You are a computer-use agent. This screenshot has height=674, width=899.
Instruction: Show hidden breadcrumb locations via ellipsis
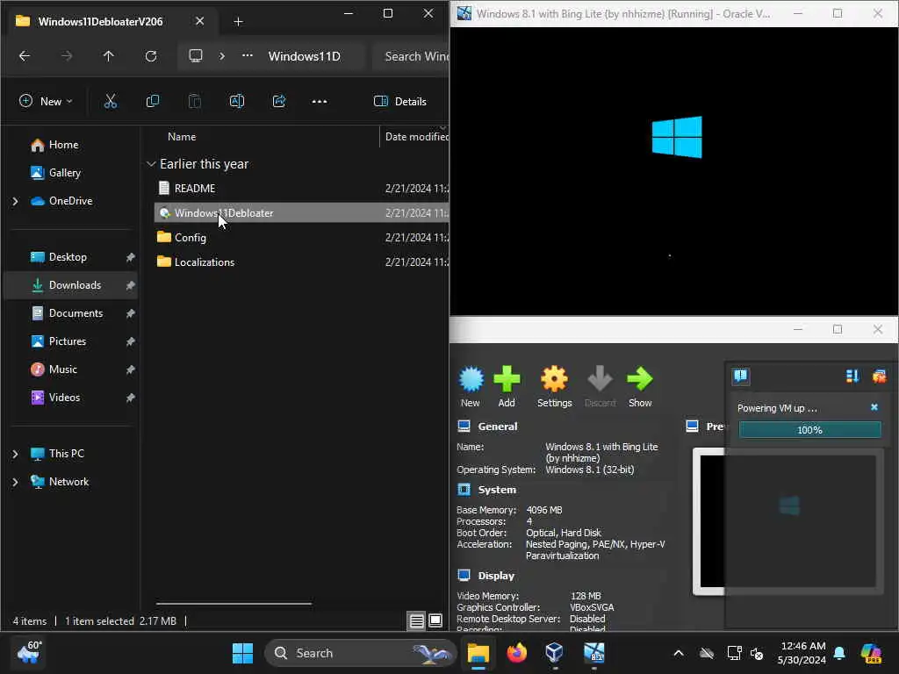(247, 56)
